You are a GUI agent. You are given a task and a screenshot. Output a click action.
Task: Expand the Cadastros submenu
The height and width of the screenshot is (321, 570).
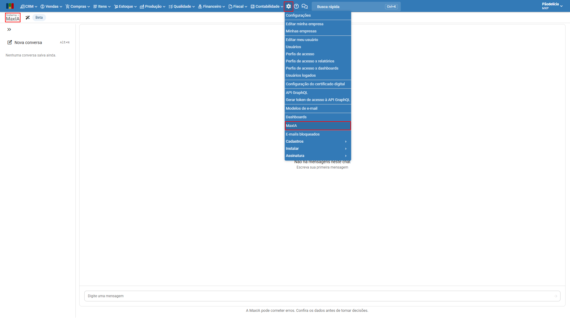pyautogui.click(x=318, y=141)
